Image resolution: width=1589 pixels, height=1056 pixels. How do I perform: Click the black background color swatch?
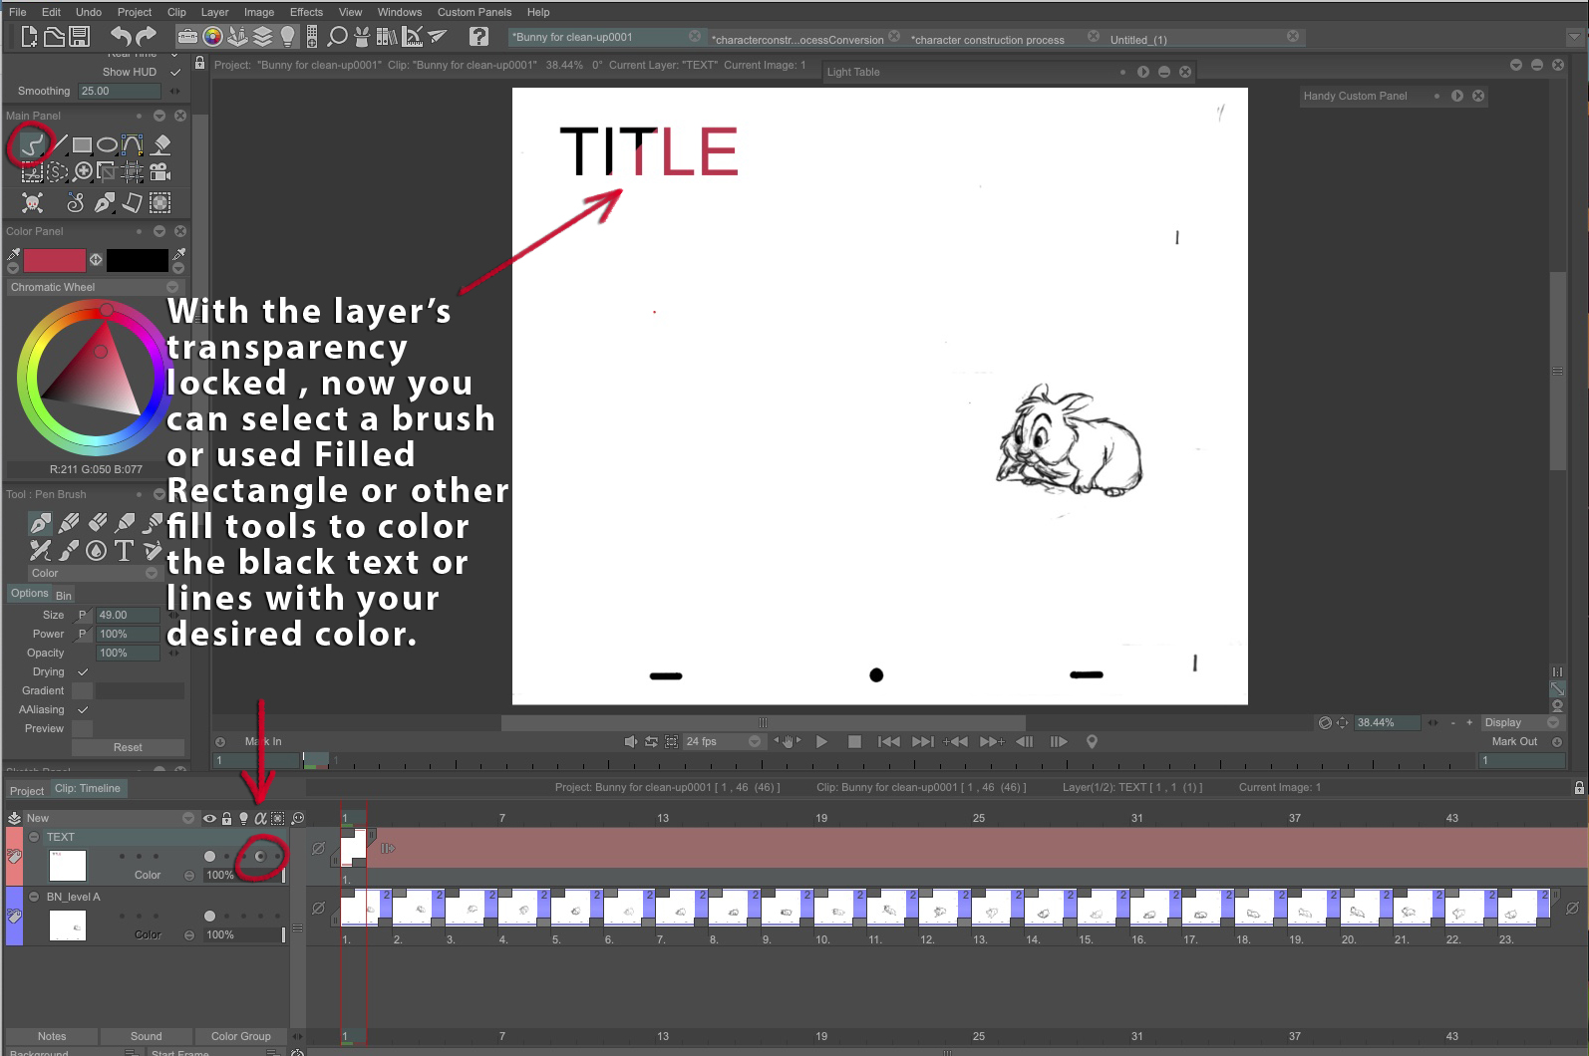point(138,260)
